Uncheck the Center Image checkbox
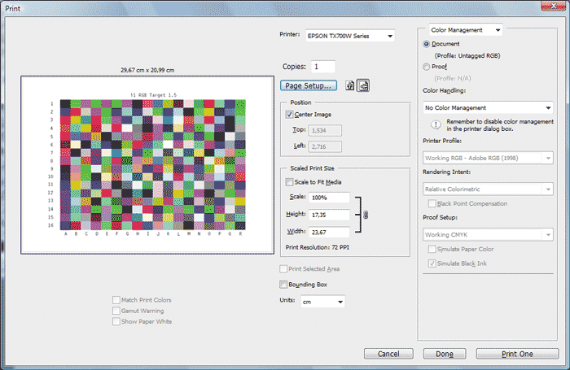 [290, 115]
